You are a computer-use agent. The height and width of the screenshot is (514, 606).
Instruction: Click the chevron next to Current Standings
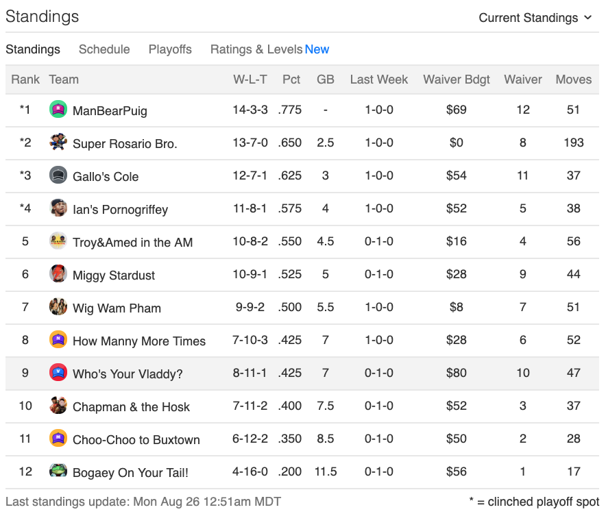(x=588, y=17)
